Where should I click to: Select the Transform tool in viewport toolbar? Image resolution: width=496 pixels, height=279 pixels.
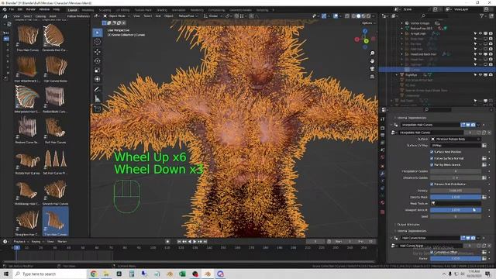tap(98, 79)
